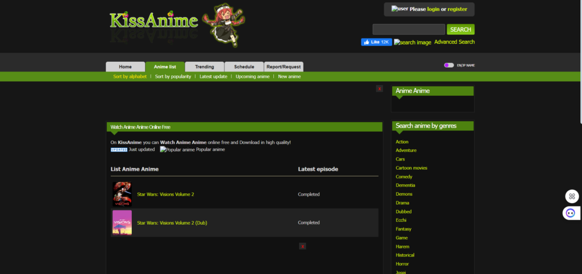Click the search image icon

coord(413,42)
